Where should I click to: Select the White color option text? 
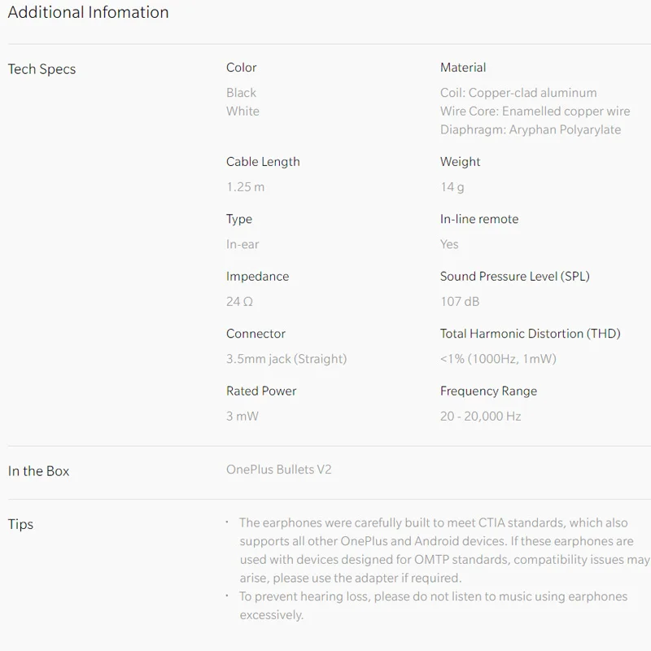point(242,111)
